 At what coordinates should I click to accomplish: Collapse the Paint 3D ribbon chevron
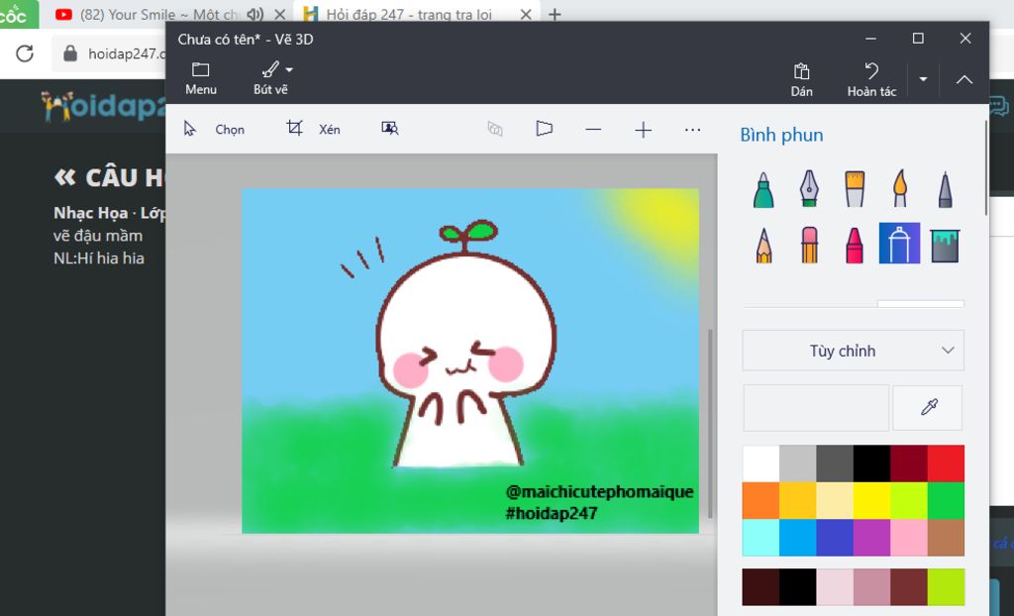point(964,79)
